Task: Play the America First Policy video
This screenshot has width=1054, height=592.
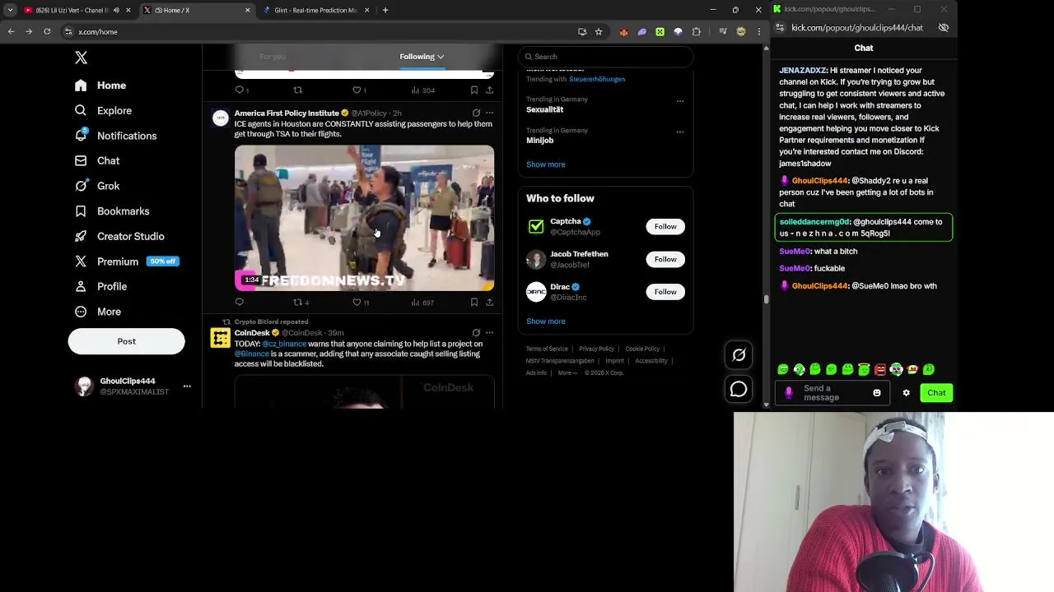Action: click(364, 218)
